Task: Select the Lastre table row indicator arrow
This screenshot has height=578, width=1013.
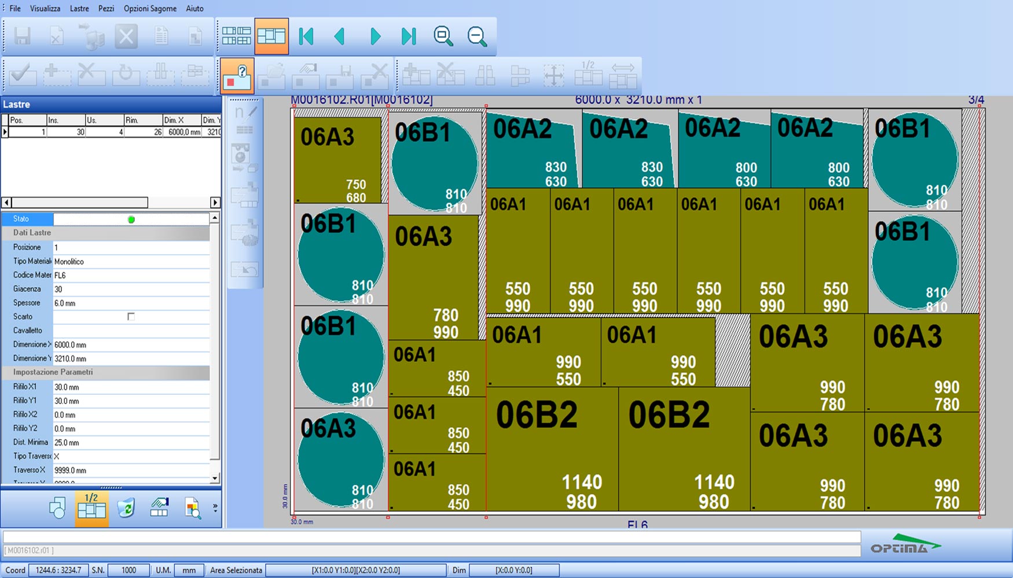Action: [x=5, y=132]
